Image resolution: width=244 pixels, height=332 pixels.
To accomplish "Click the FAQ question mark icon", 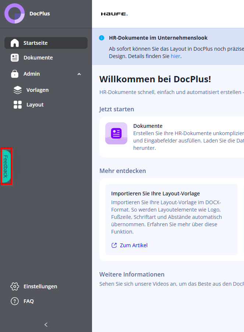I will (x=15, y=301).
